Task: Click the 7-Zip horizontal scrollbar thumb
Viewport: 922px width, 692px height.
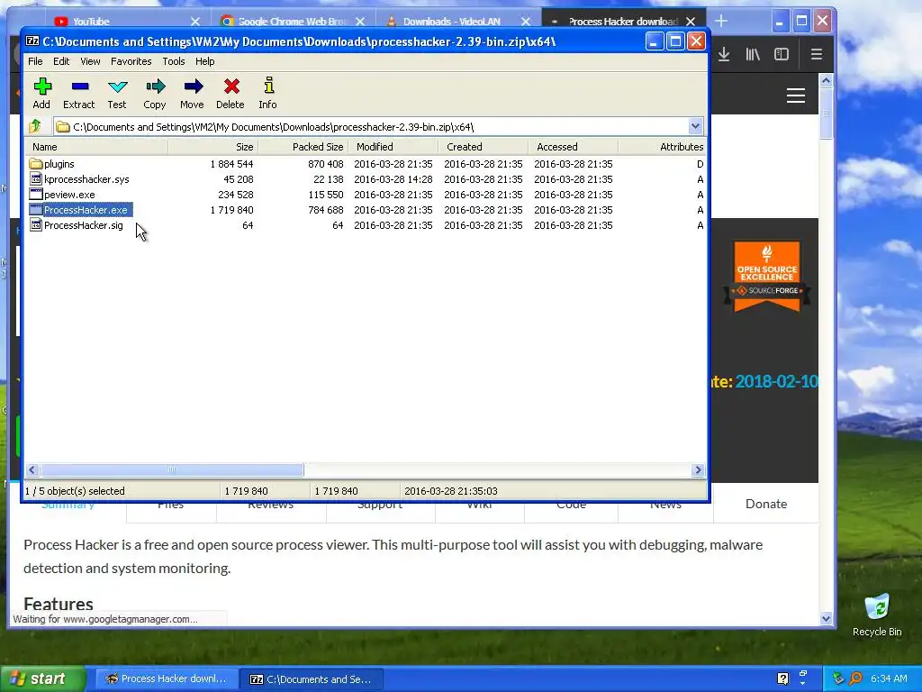Action: click(x=172, y=469)
